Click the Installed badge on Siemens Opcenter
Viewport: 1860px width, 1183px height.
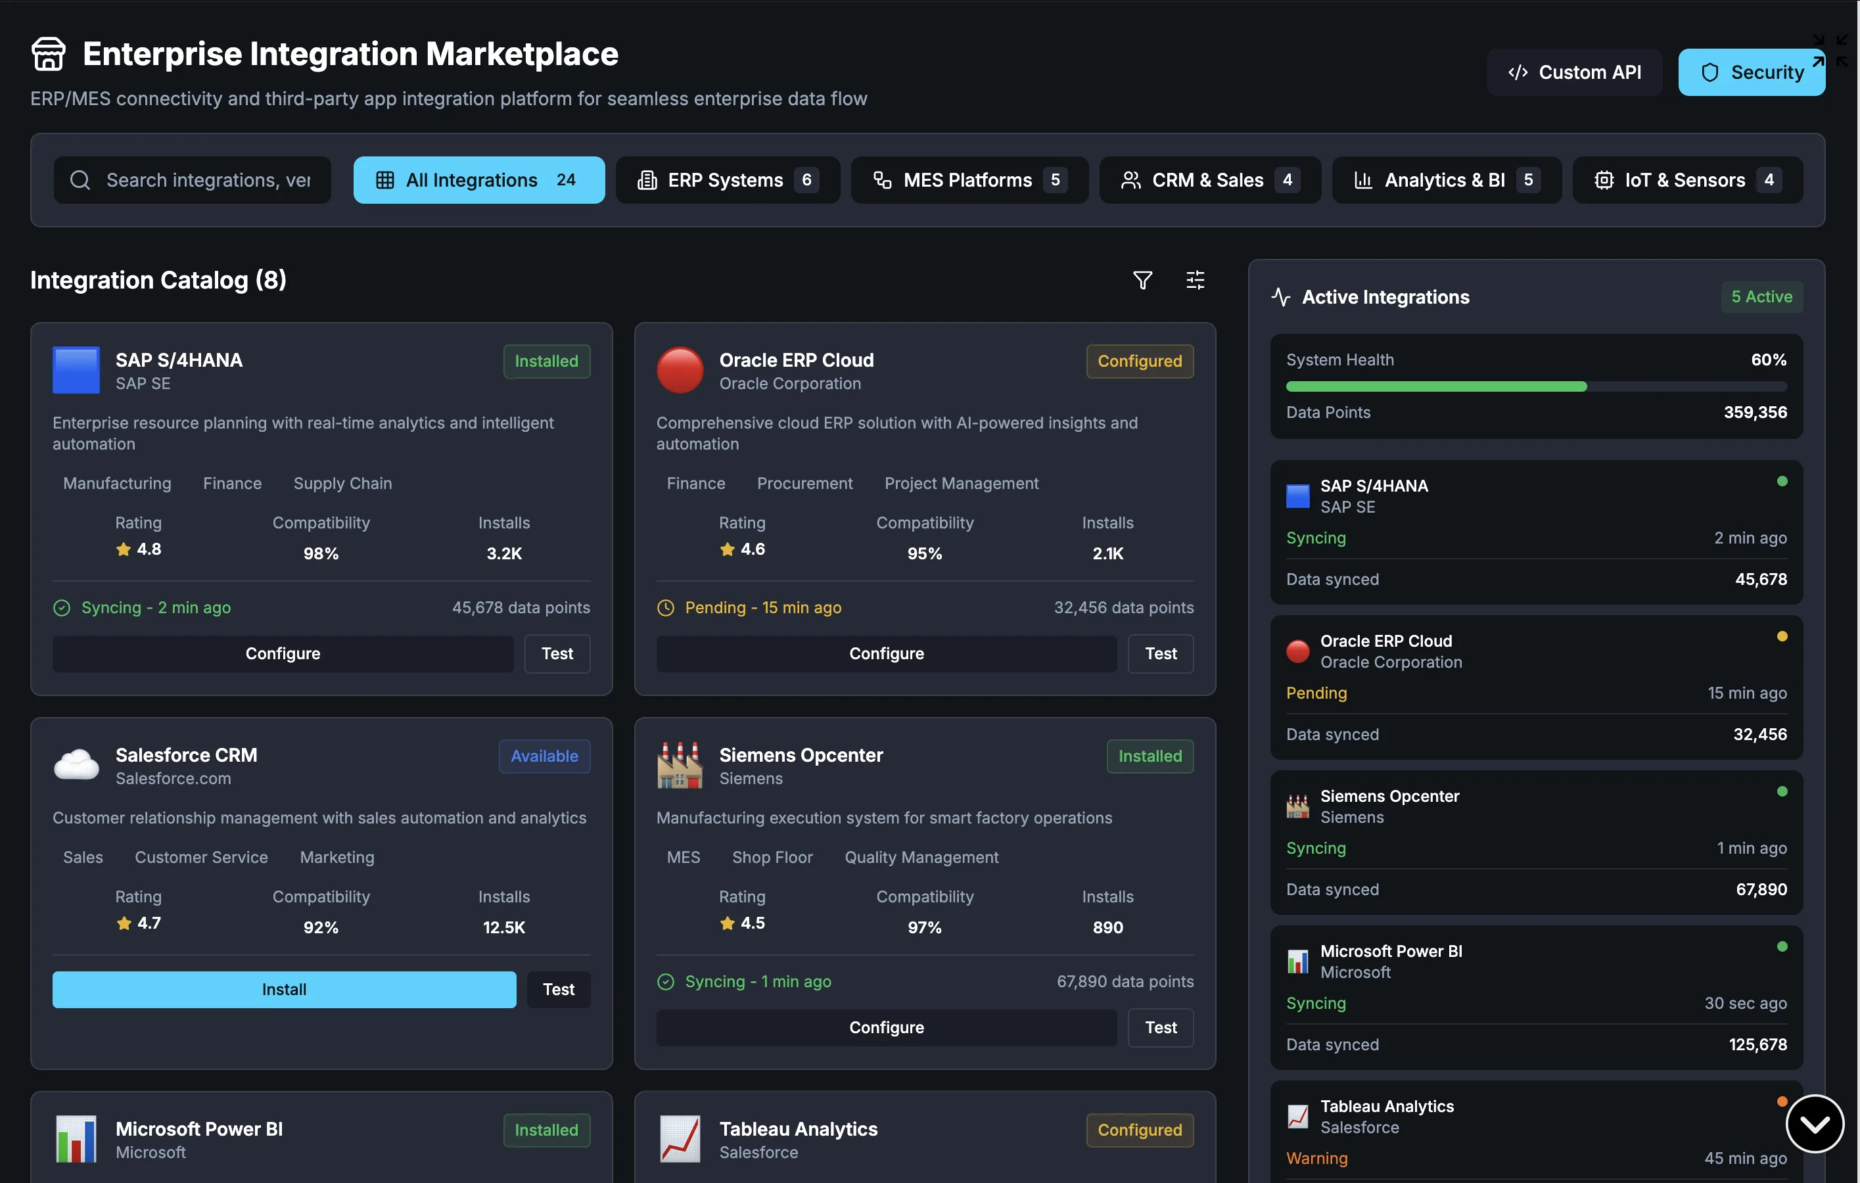[x=1150, y=756]
